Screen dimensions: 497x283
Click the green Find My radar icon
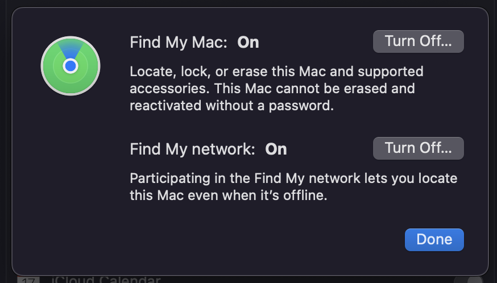[71, 66]
